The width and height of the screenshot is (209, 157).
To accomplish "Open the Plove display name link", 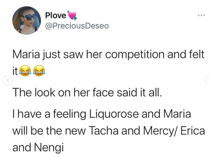I will (x=56, y=15).
